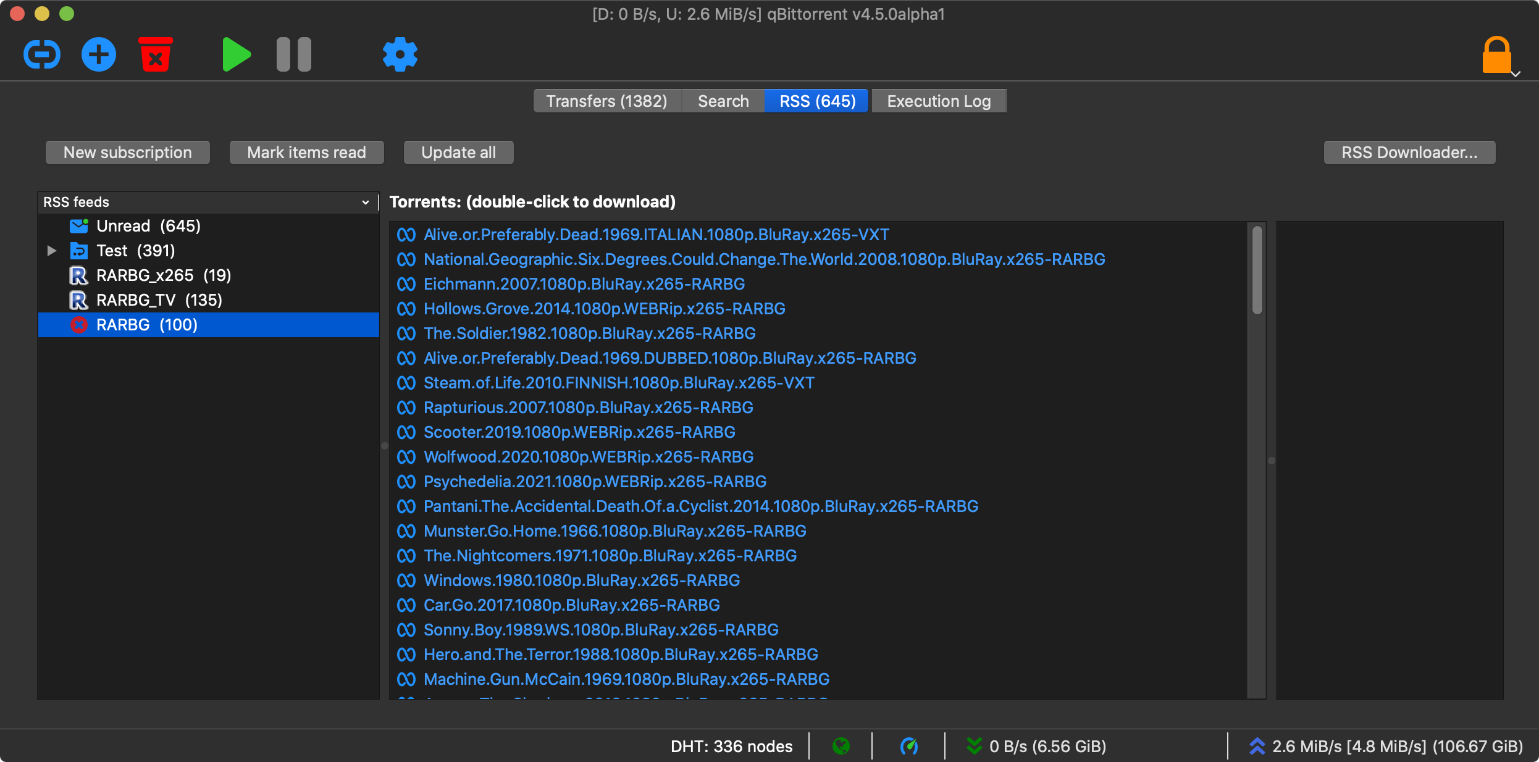The width and height of the screenshot is (1539, 762).
Task: Click the connection status globe icon
Action: 841,746
